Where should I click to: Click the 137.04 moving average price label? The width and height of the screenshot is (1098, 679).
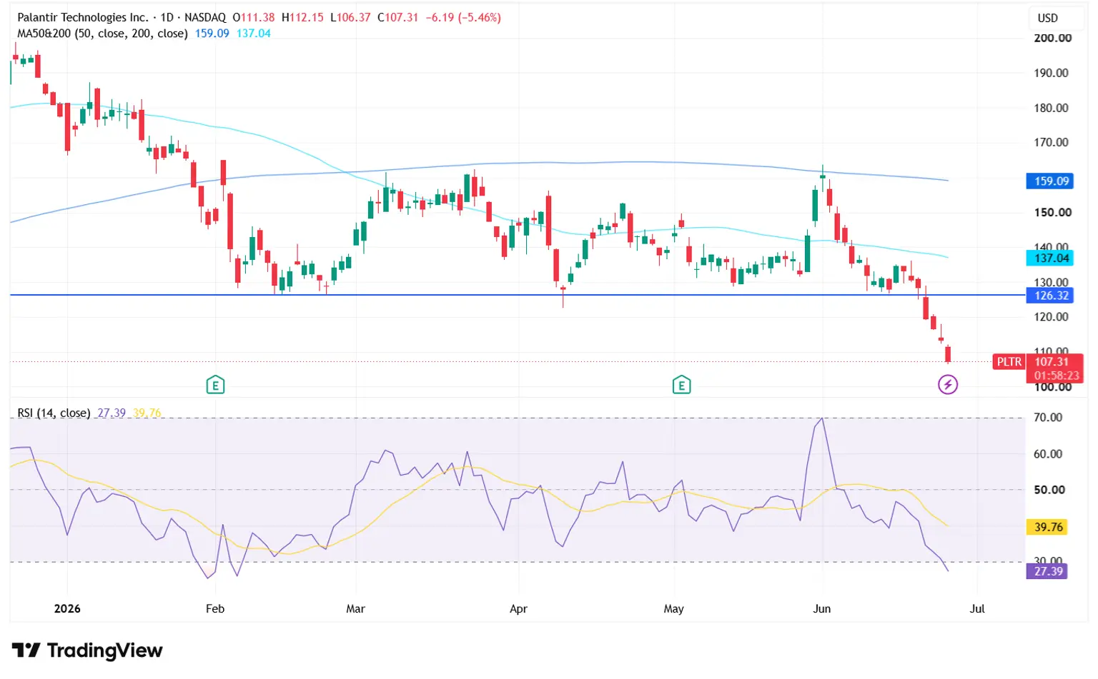tap(1052, 258)
